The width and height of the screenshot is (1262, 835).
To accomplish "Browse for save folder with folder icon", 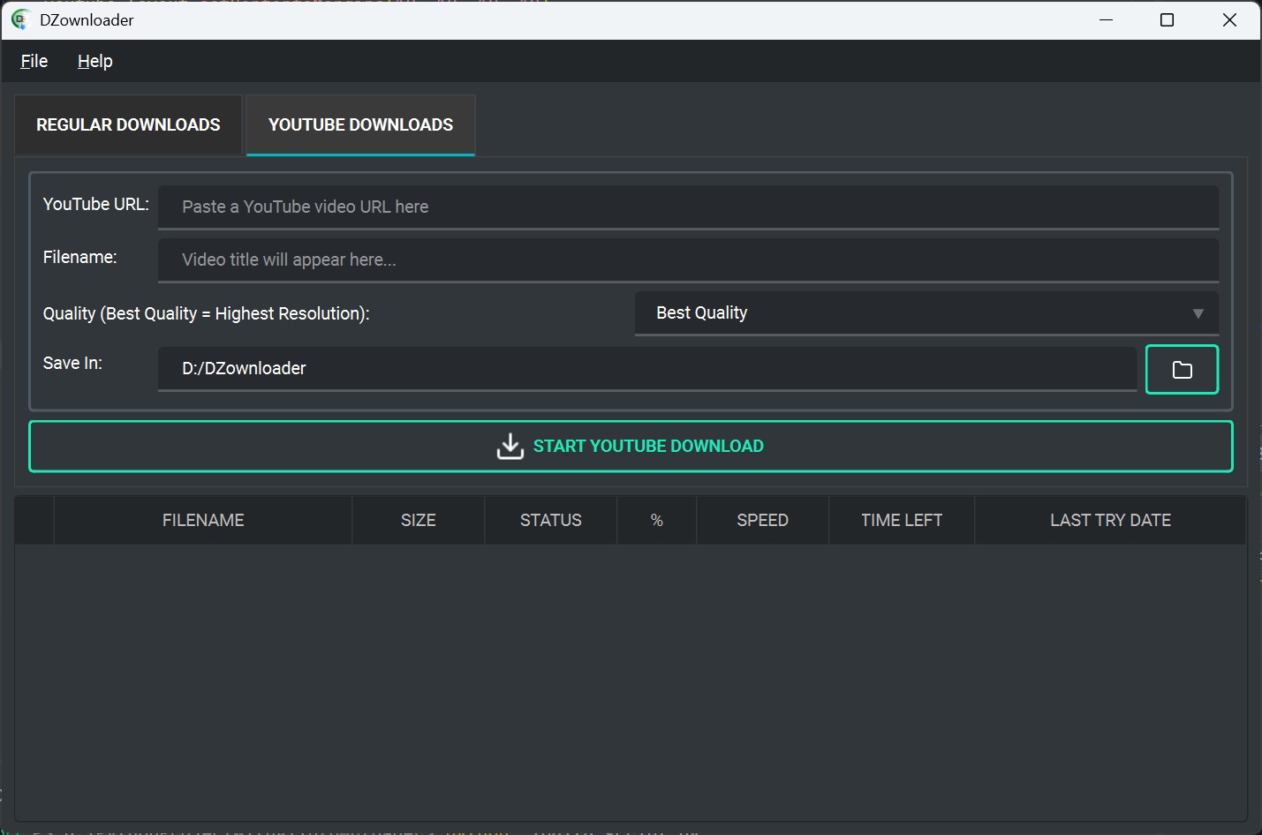I will pos(1182,369).
